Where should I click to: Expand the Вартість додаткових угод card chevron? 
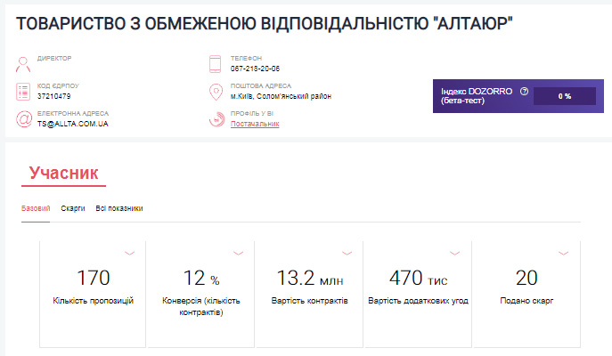454,254
